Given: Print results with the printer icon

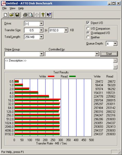Looking at the screenshot, I should tap(25, 15).
